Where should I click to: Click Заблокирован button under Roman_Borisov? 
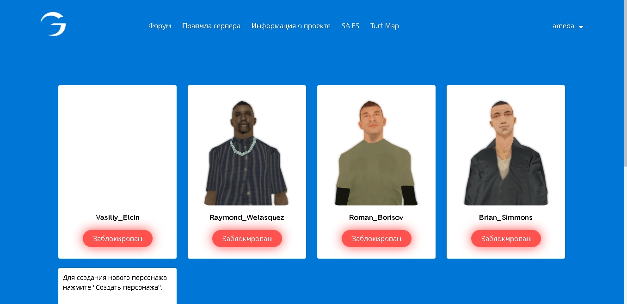point(376,239)
